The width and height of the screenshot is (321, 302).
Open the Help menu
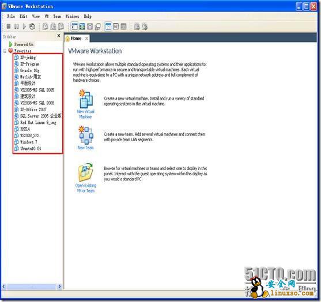[x=88, y=16]
